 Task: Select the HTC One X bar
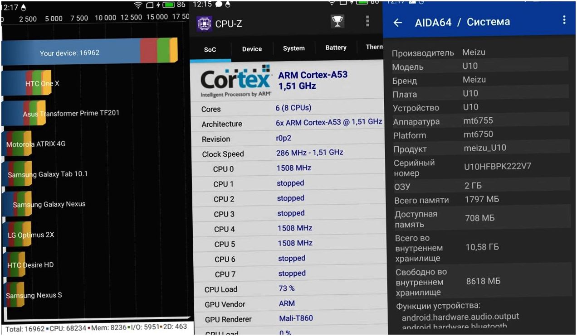(x=26, y=83)
